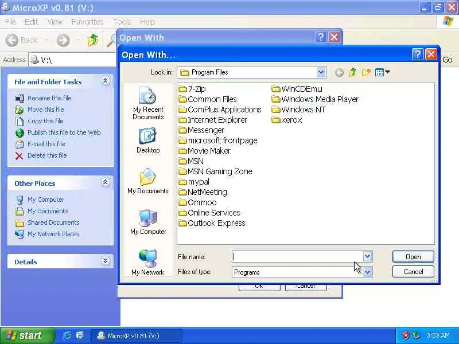Open the View menu in Explorer

55,22
